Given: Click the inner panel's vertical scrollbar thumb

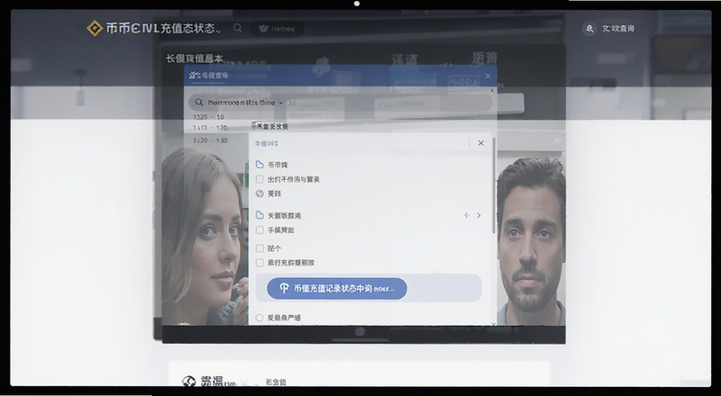Looking at the screenshot, I should click(494, 184).
